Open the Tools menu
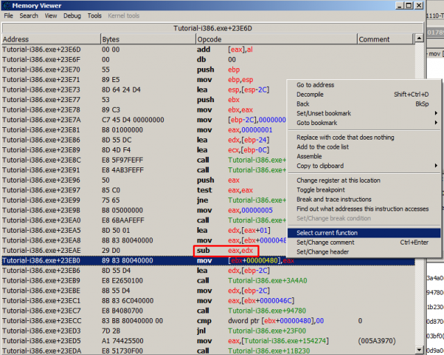The image size is (444, 355). click(94, 16)
